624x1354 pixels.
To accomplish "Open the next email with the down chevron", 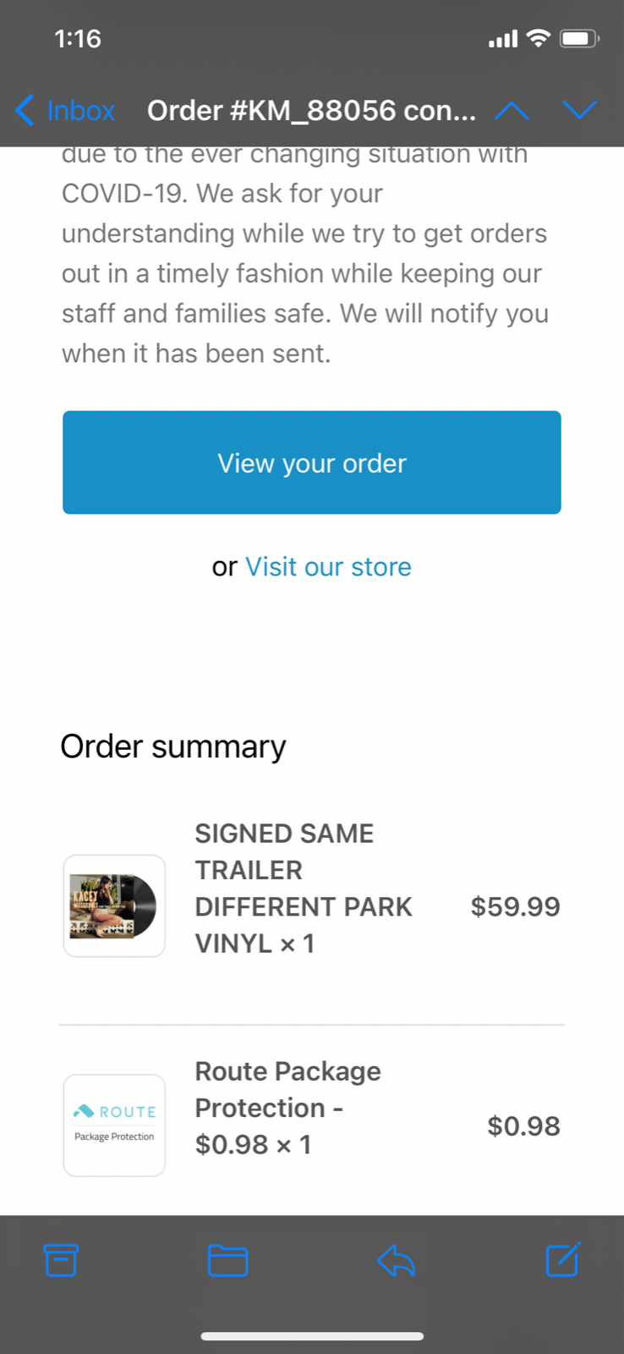I will (x=580, y=110).
